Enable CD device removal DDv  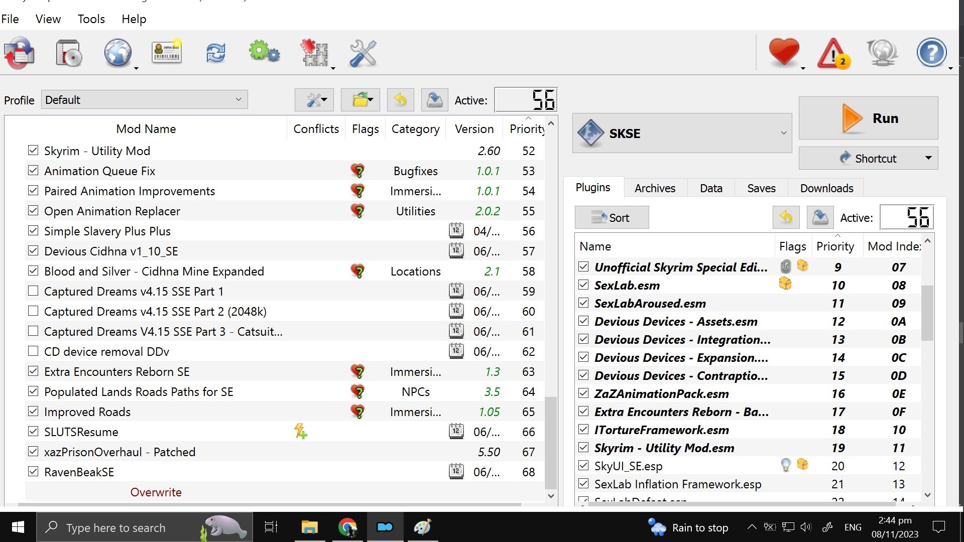[x=33, y=351]
